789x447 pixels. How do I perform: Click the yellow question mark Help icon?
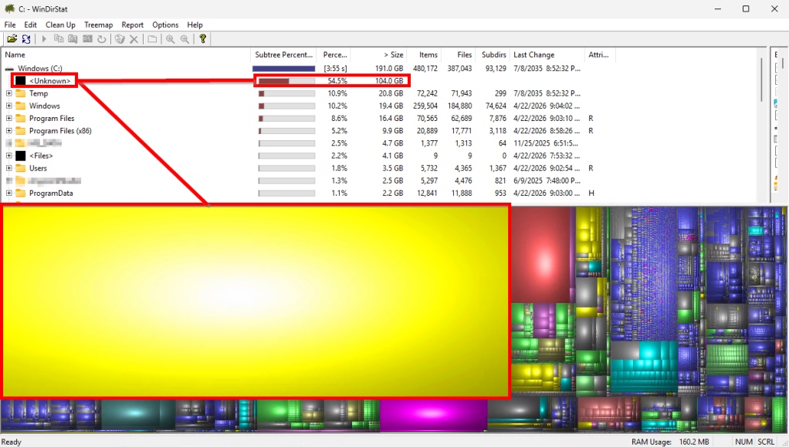tap(203, 39)
